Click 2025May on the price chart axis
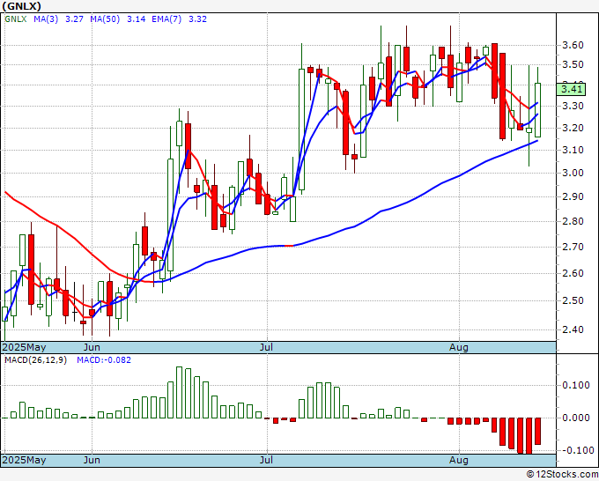The width and height of the screenshot is (599, 481). click(x=24, y=347)
